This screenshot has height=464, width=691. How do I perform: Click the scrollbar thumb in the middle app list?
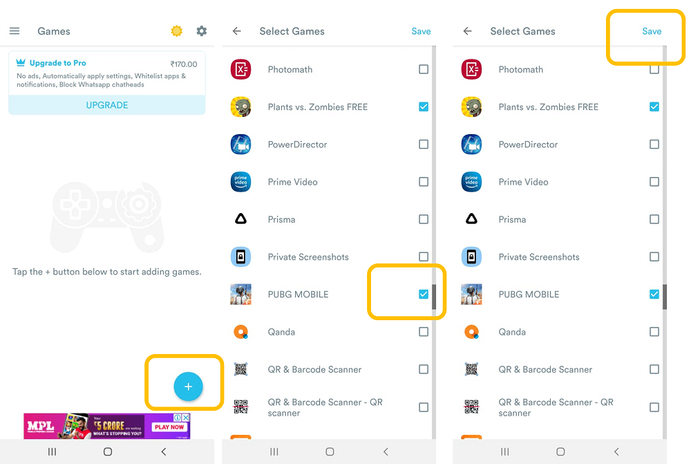click(x=434, y=297)
